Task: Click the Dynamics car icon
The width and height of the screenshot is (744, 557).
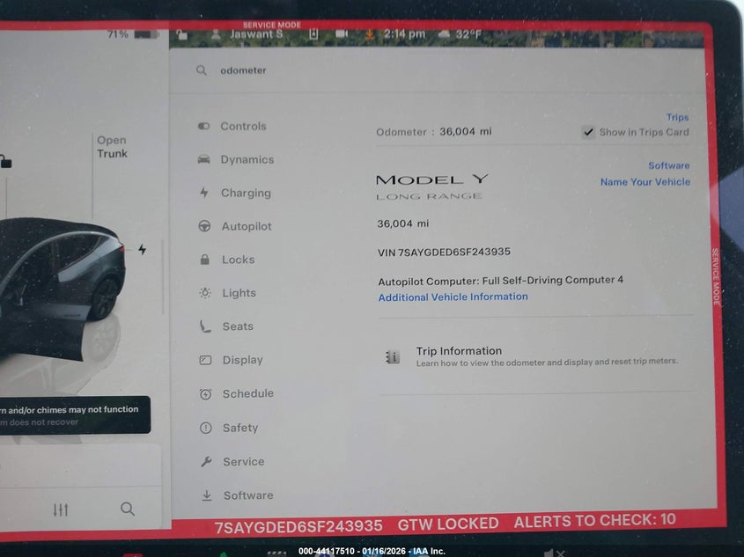Action: point(204,159)
